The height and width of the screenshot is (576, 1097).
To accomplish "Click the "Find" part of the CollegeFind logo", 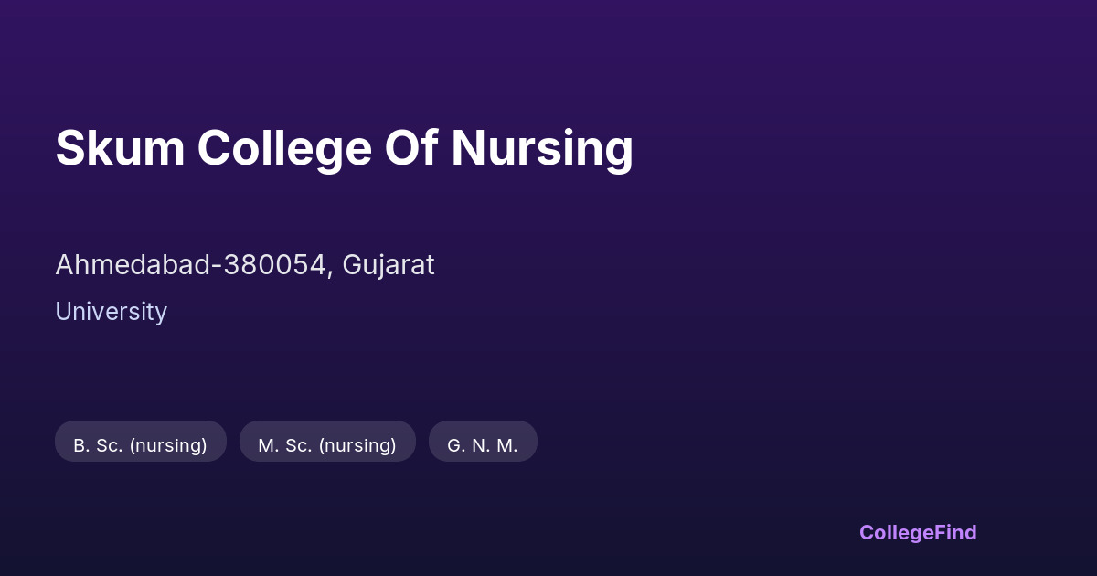I will 956,532.
